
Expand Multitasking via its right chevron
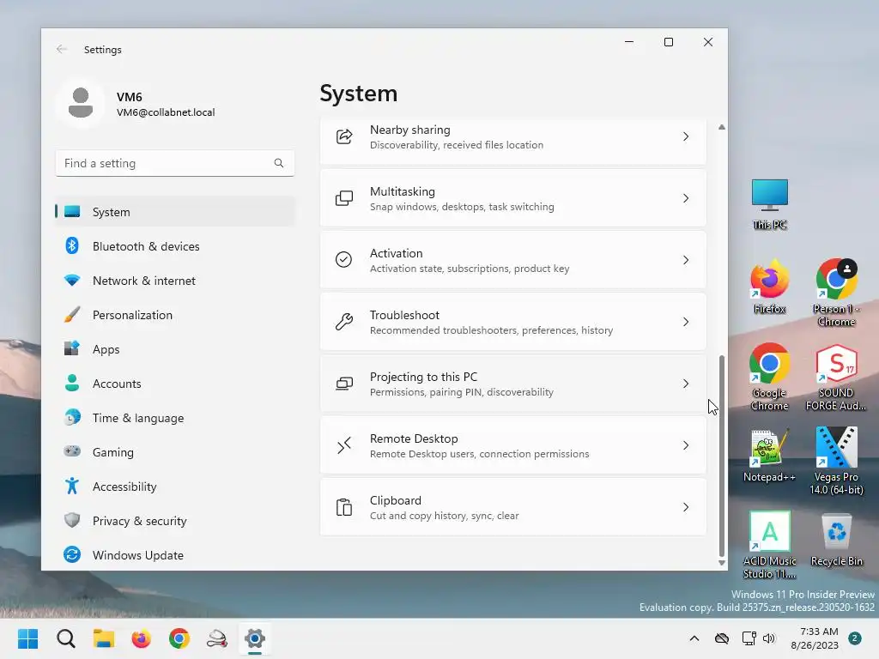point(686,198)
